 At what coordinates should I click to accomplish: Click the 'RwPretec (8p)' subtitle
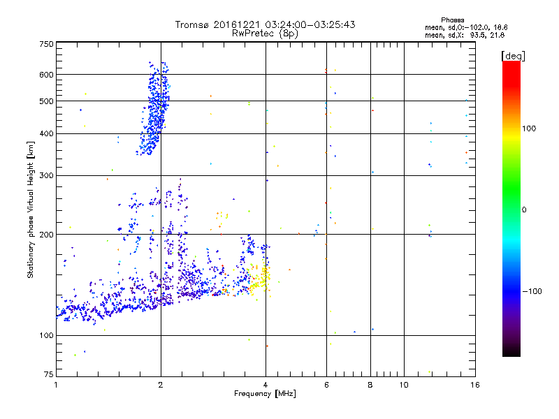265,34
